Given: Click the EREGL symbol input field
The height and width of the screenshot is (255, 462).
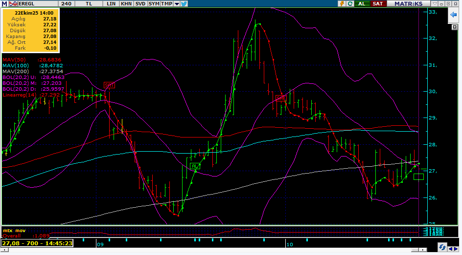Looking at the screenshot, I should pyautogui.click(x=37, y=3).
